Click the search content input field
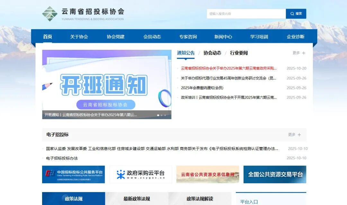Image resolution: width=347 pixels, height=205 pixels. [x=246, y=14]
